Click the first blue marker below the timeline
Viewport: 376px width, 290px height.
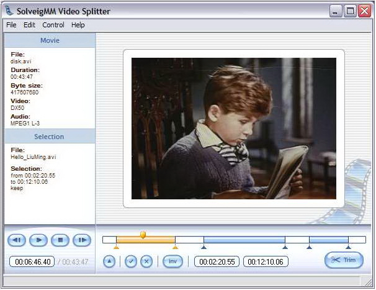click(204, 247)
